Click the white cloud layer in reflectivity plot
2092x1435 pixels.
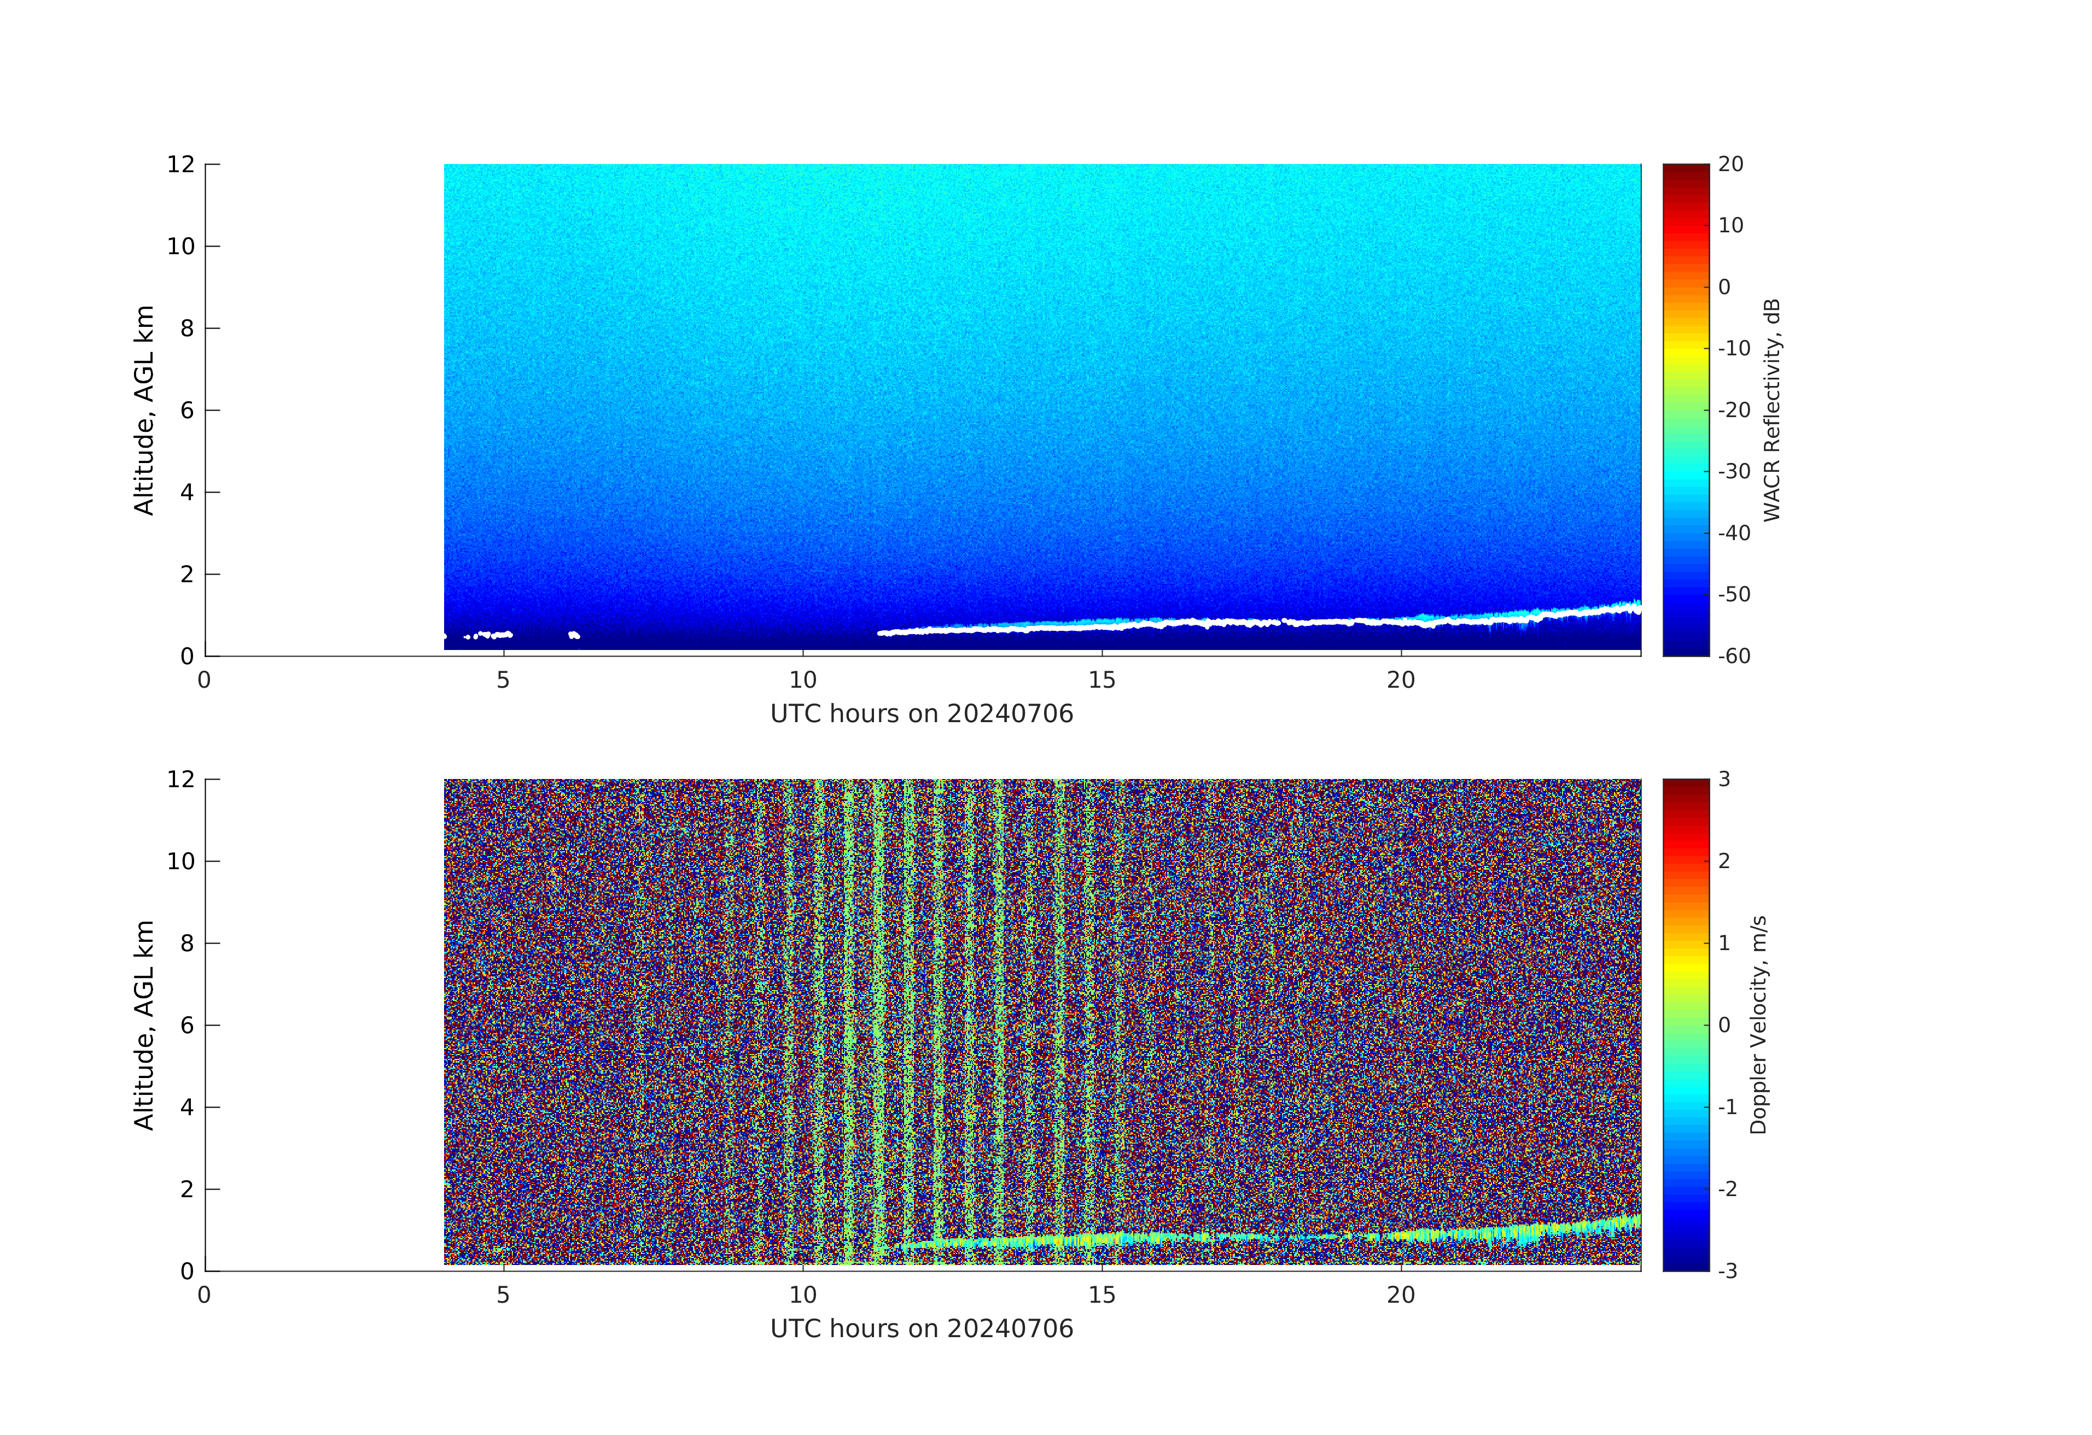pyautogui.click(x=1170, y=624)
